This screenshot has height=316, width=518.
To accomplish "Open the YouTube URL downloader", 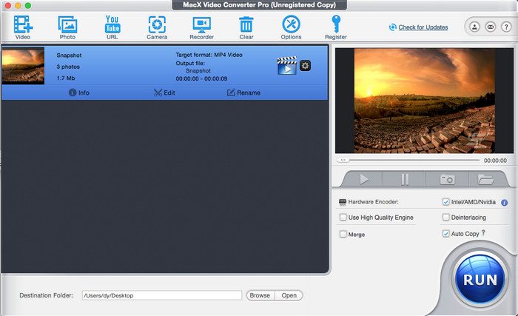I will [x=112, y=27].
